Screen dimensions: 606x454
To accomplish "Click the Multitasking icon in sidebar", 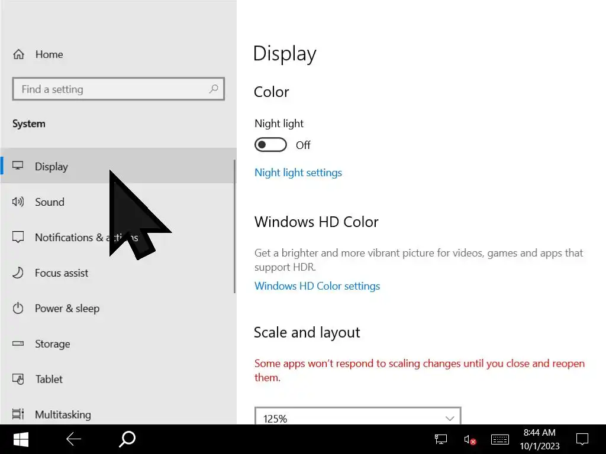I will [18, 414].
